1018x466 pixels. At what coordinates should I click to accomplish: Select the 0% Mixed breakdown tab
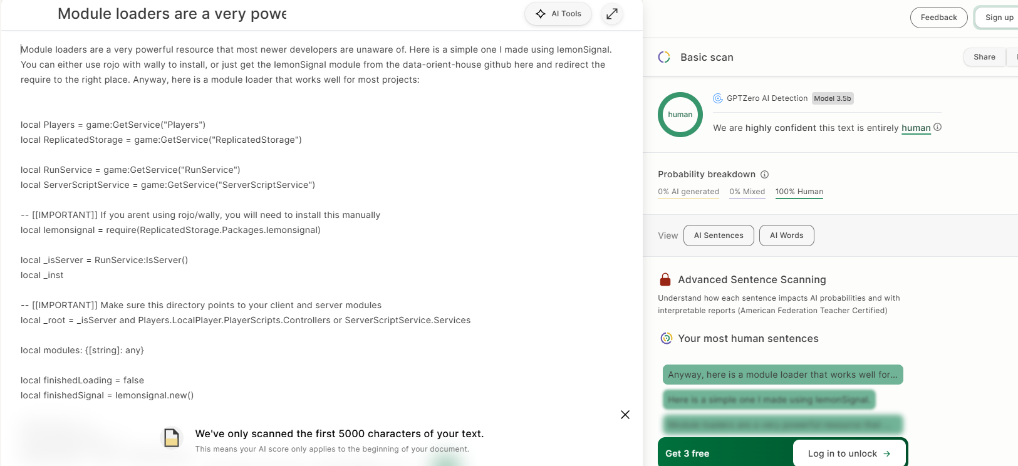point(747,192)
